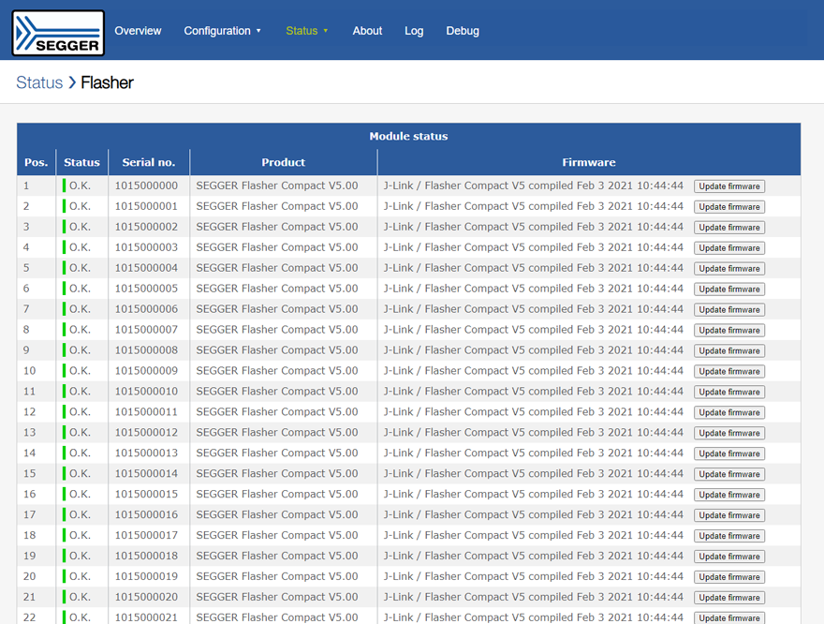Click the Status column header
The image size is (824, 624).
(82, 162)
